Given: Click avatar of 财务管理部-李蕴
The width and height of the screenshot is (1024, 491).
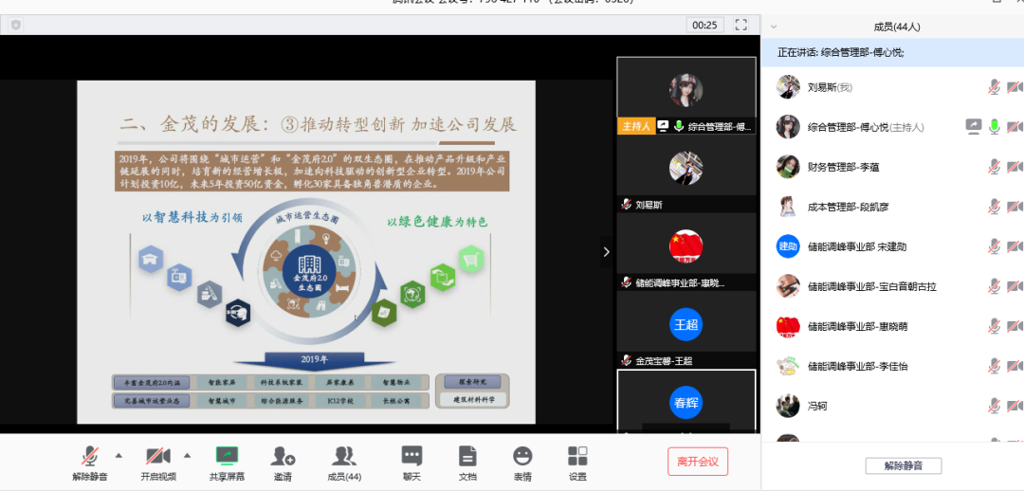Looking at the screenshot, I should (x=788, y=167).
